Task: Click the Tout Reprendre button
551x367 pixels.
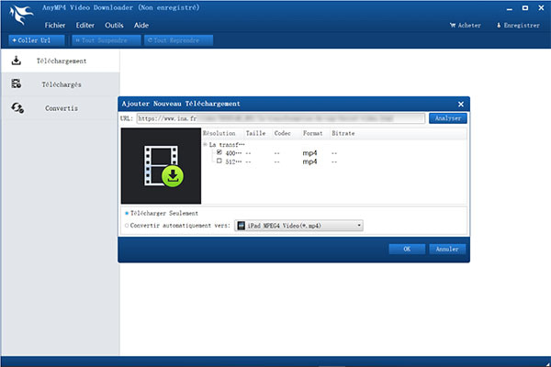Action: [x=178, y=40]
